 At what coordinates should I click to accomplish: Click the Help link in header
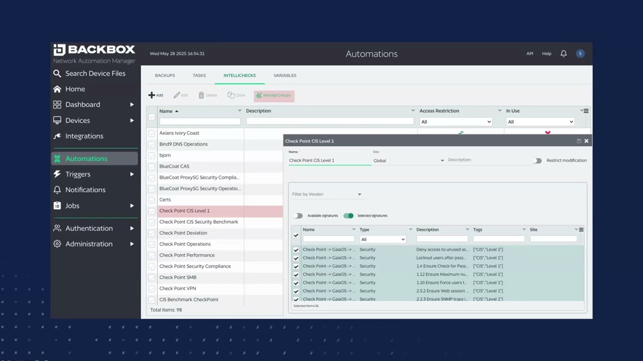point(547,54)
